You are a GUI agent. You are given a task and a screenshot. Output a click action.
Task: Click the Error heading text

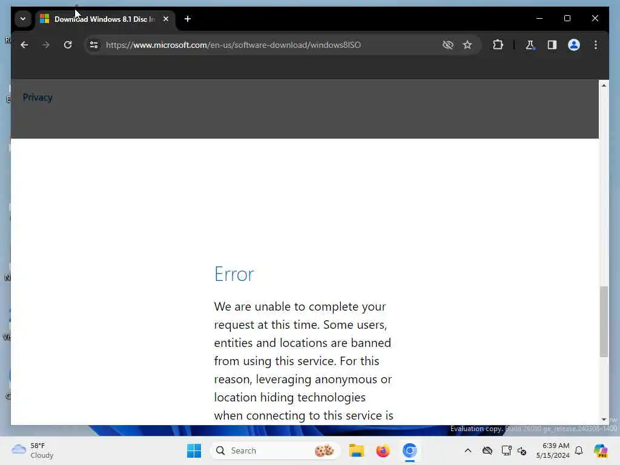pos(234,274)
